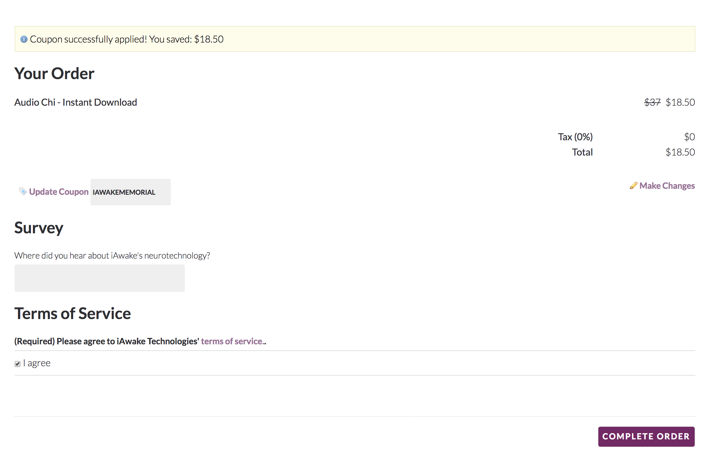Click the Your Order heading
This screenshot has width=710, height=454.
(55, 73)
